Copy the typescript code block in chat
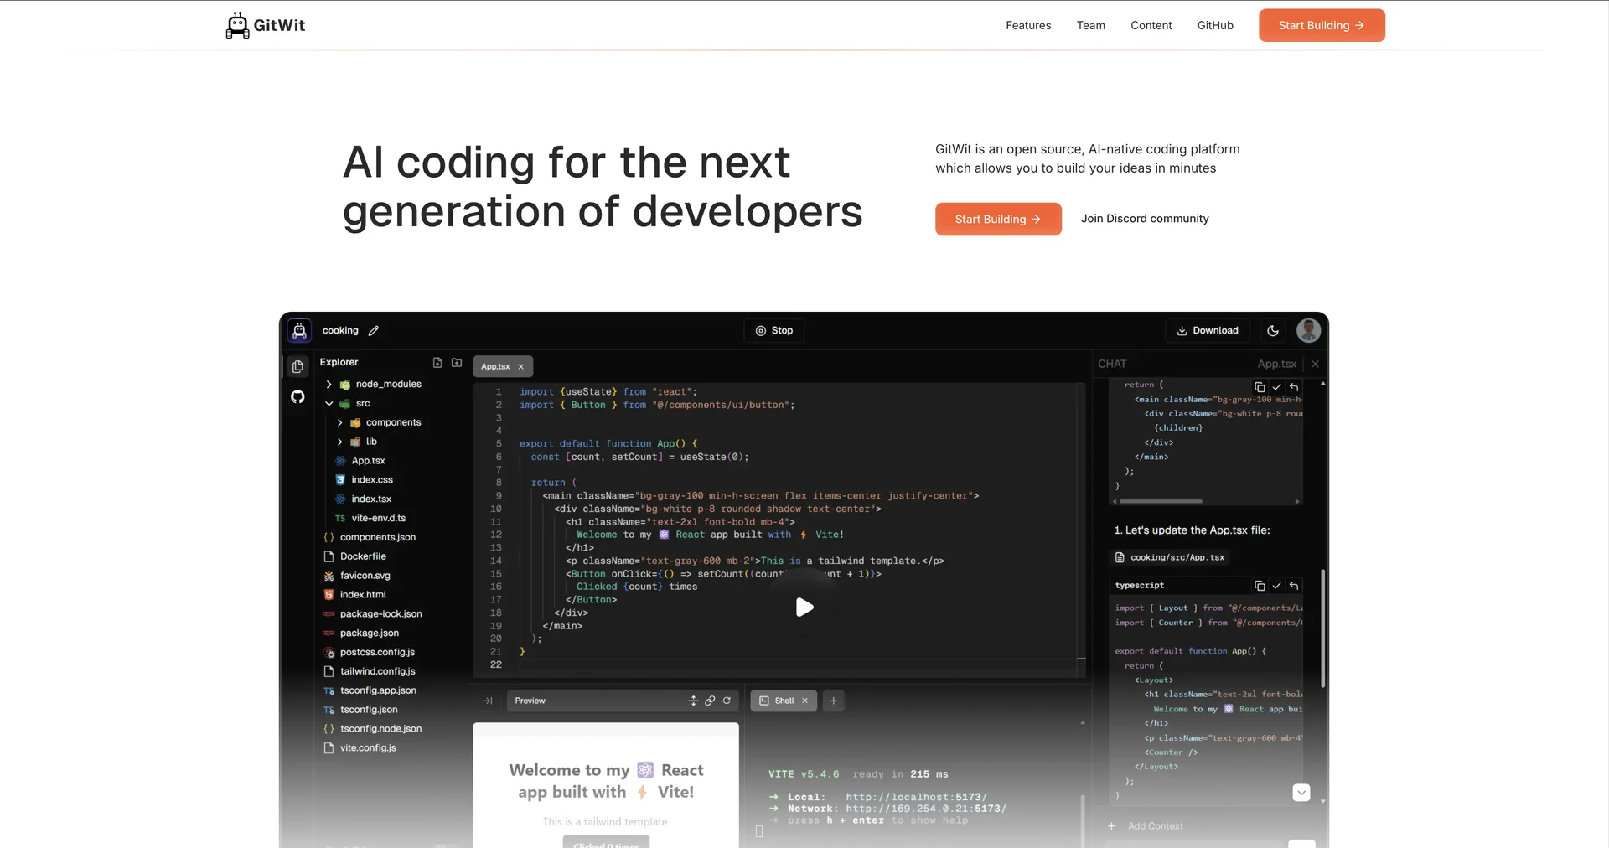This screenshot has width=1609, height=848. pyautogui.click(x=1260, y=586)
